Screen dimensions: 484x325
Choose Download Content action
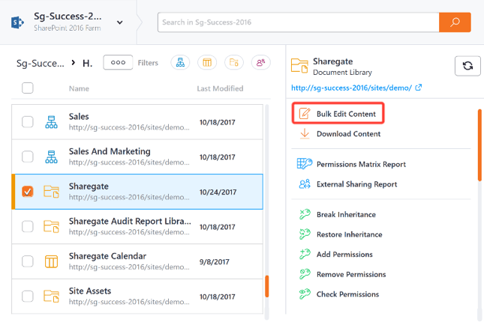point(348,134)
